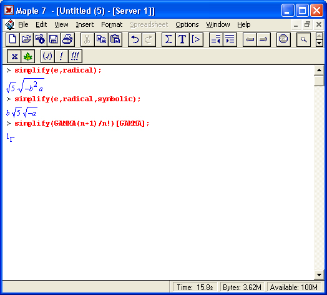Click toolbar stepper's upper arrow
The width and height of the screenshot is (327, 295).
pos(319,36)
